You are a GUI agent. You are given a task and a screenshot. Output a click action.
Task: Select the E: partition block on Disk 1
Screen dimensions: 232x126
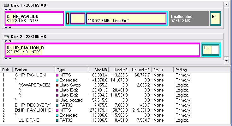(x=215, y=18)
